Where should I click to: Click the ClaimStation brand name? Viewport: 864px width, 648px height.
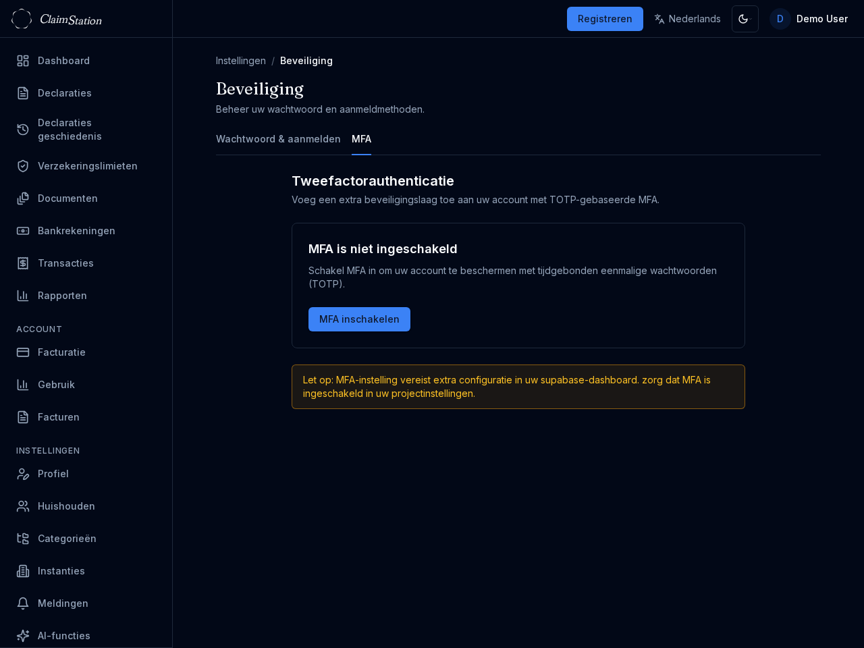[x=71, y=20]
